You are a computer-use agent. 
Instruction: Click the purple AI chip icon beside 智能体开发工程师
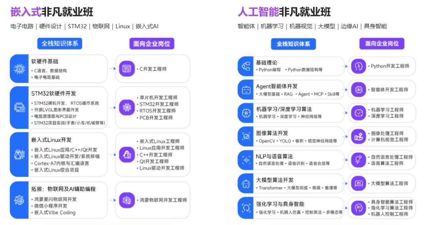coord(358,90)
